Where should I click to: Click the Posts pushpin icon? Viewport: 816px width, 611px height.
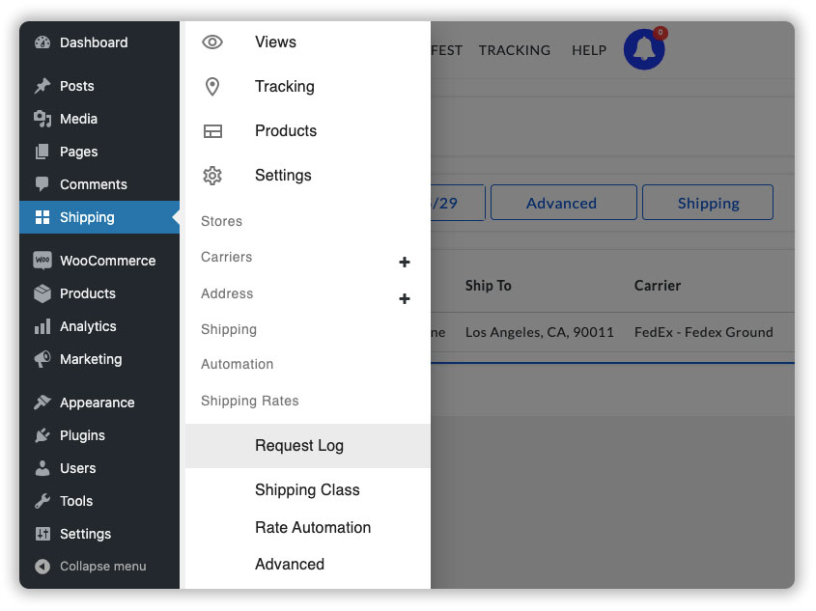click(x=42, y=86)
